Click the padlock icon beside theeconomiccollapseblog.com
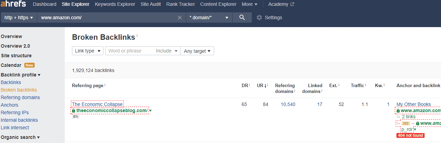This screenshot has width=441, height=143. pyautogui.click(x=73, y=111)
